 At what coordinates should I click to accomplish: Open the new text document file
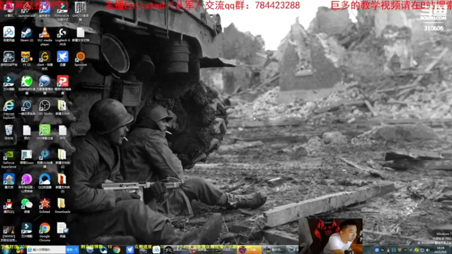tap(80, 34)
